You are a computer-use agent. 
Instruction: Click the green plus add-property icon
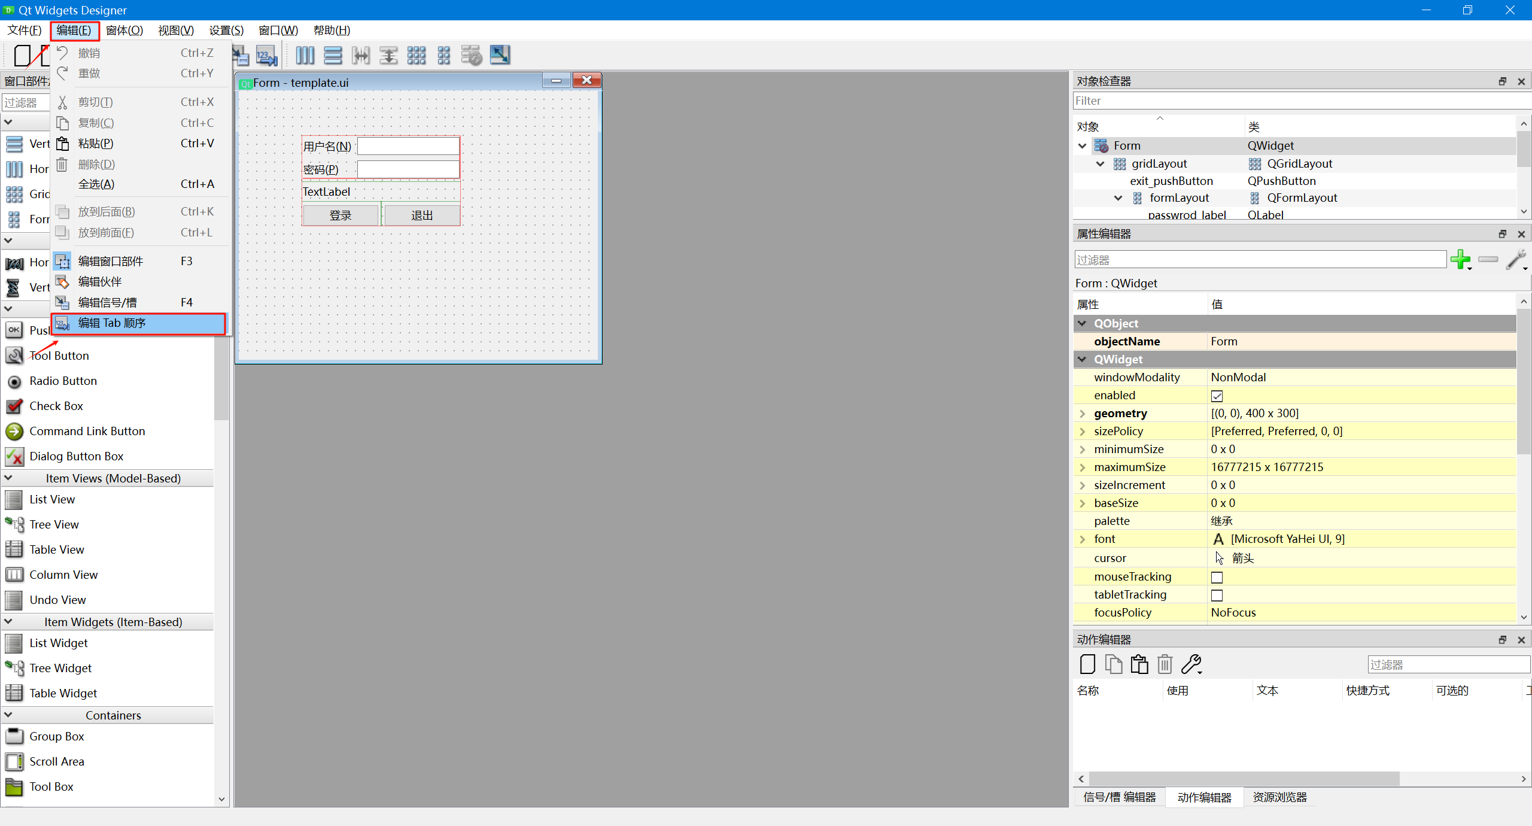(1460, 260)
